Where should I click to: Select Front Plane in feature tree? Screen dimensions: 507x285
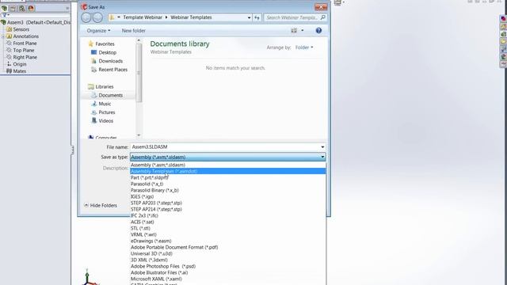point(25,44)
